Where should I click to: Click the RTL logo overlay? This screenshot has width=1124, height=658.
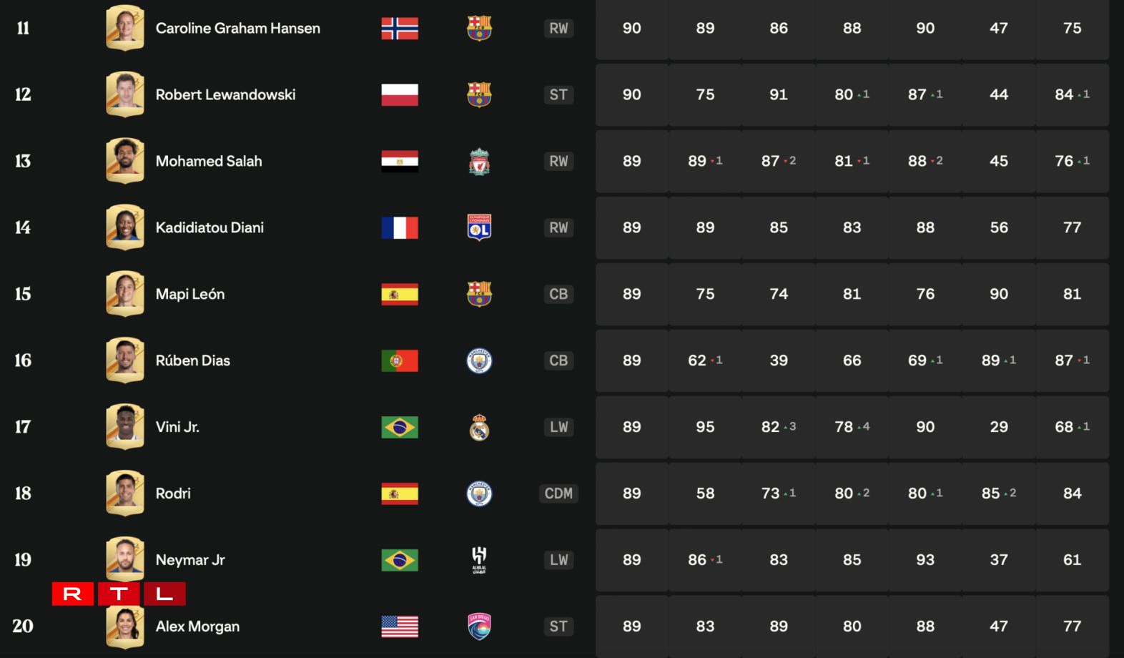119,594
